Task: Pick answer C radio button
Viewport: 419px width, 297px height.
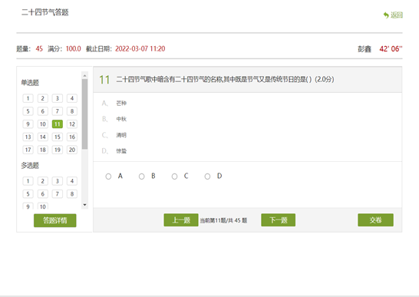Action: tap(174, 177)
